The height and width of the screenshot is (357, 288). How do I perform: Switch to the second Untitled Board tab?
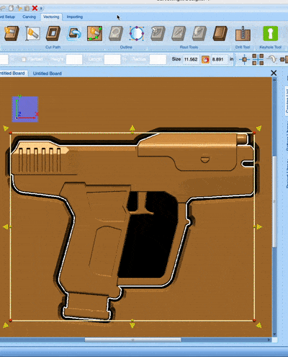click(48, 74)
